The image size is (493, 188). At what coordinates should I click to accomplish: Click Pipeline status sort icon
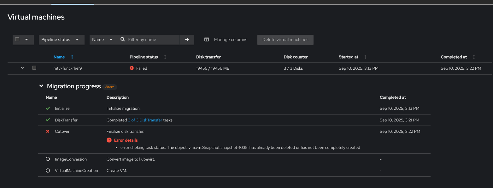[x=165, y=57]
